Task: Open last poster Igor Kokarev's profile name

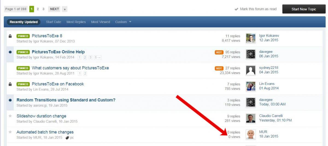Action: pos(269,36)
